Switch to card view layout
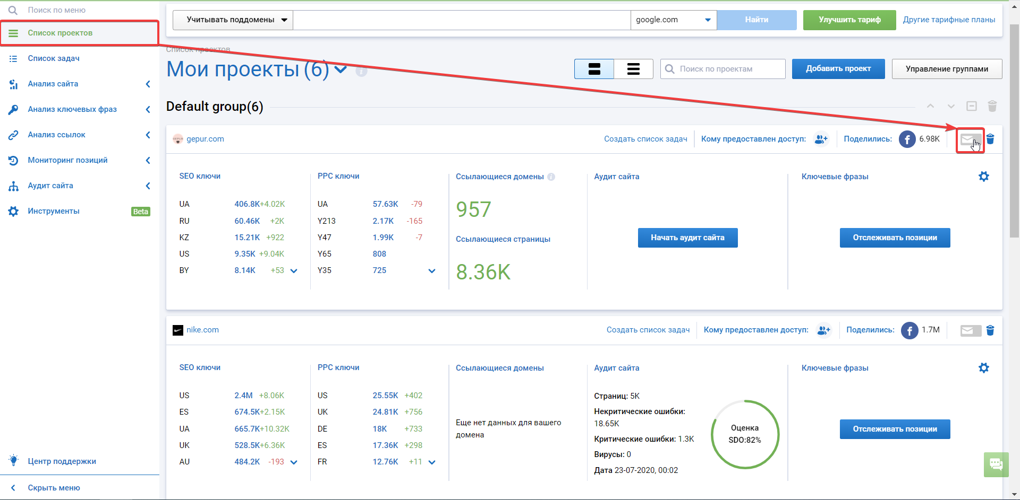Image resolution: width=1020 pixels, height=500 pixels. tap(594, 69)
